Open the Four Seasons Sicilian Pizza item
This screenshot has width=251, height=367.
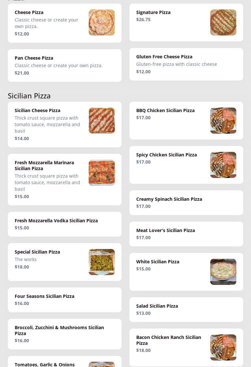(65, 300)
